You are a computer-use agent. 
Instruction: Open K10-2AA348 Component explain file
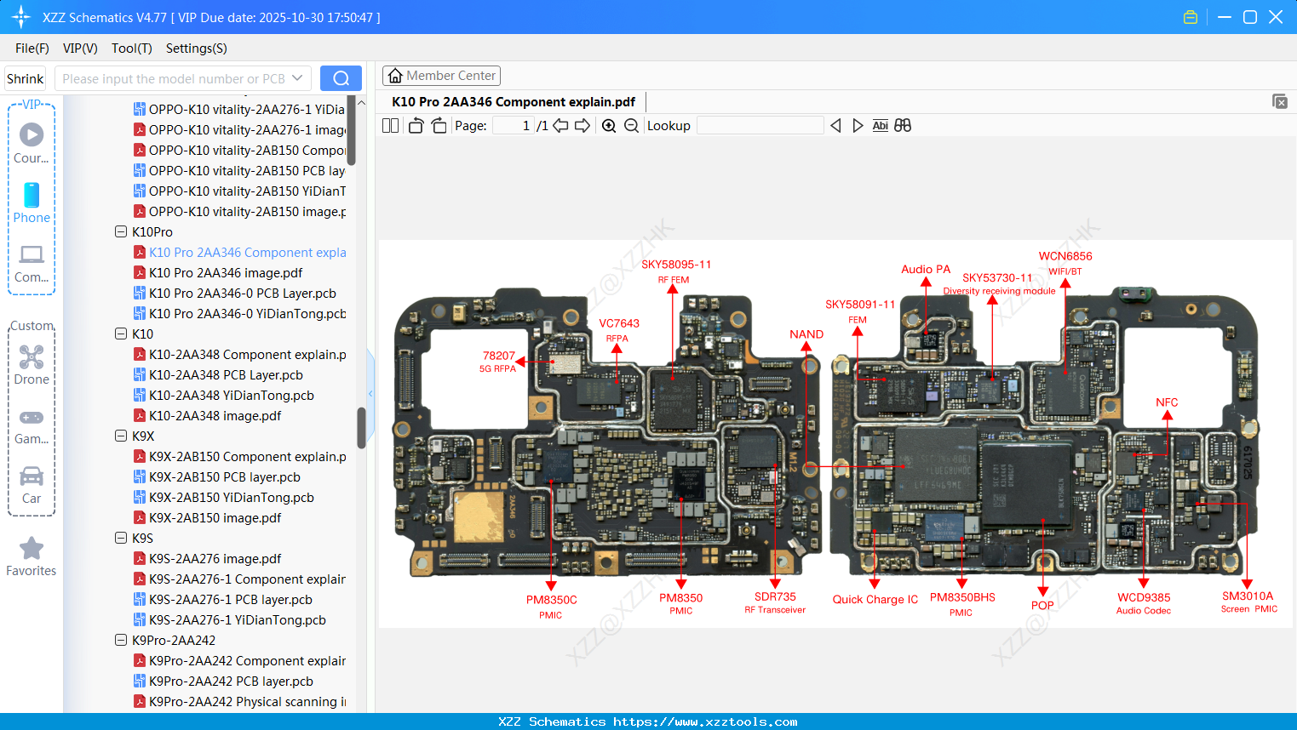click(x=247, y=355)
